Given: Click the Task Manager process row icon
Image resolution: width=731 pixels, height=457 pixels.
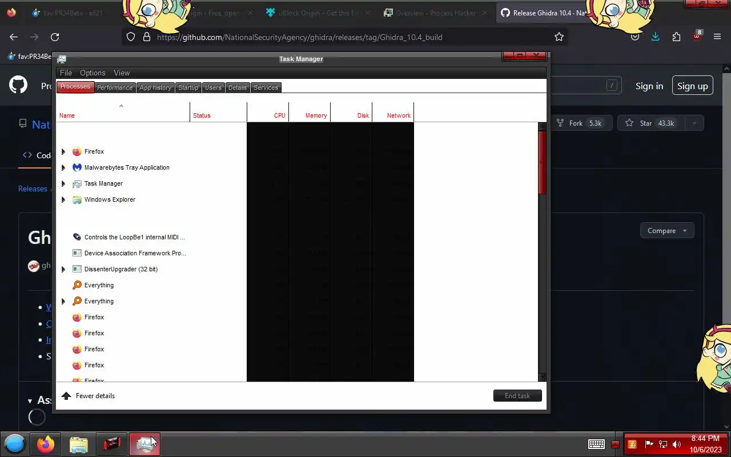Looking at the screenshot, I should 77,183.
